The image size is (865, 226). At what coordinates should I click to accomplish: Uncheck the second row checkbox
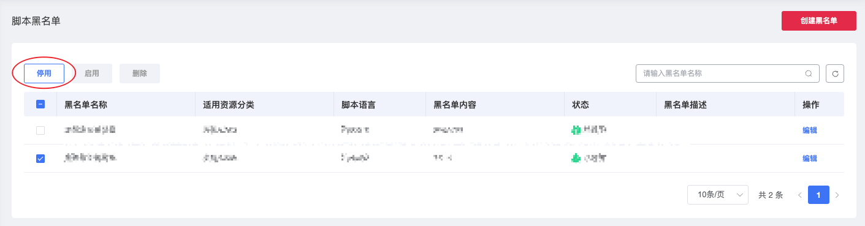point(40,158)
